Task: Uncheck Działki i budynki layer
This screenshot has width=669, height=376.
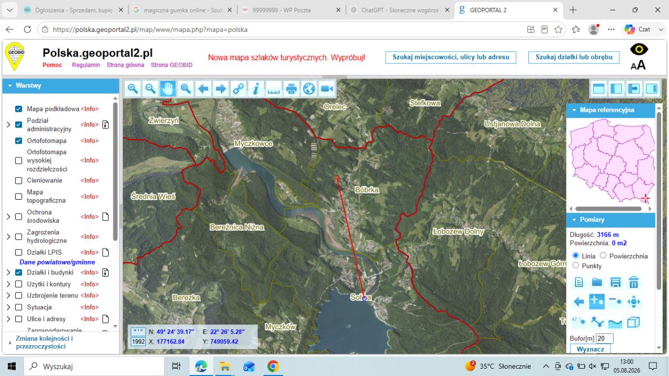Action: pos(19,272)
